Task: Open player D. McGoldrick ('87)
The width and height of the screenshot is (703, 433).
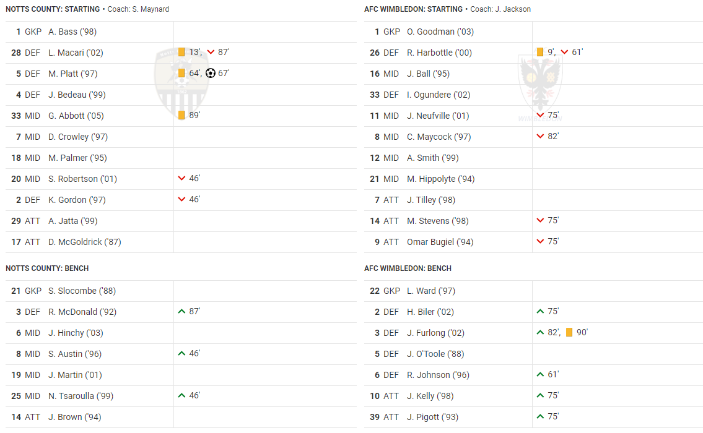Action: pyautogui.click(x=85, y=242)
